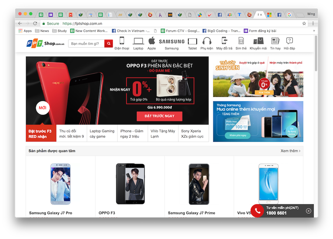The width and height of the screenshot is (333, 239).
Task: Reload the page
Action: coord(35,24)
